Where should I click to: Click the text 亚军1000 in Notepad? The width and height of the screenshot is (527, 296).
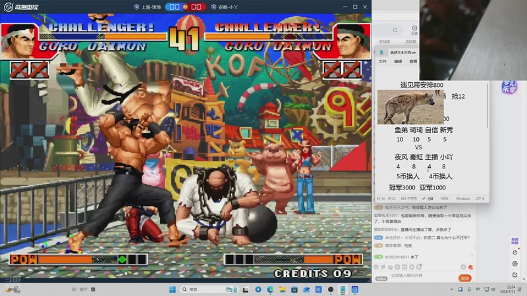click(432, 187)
